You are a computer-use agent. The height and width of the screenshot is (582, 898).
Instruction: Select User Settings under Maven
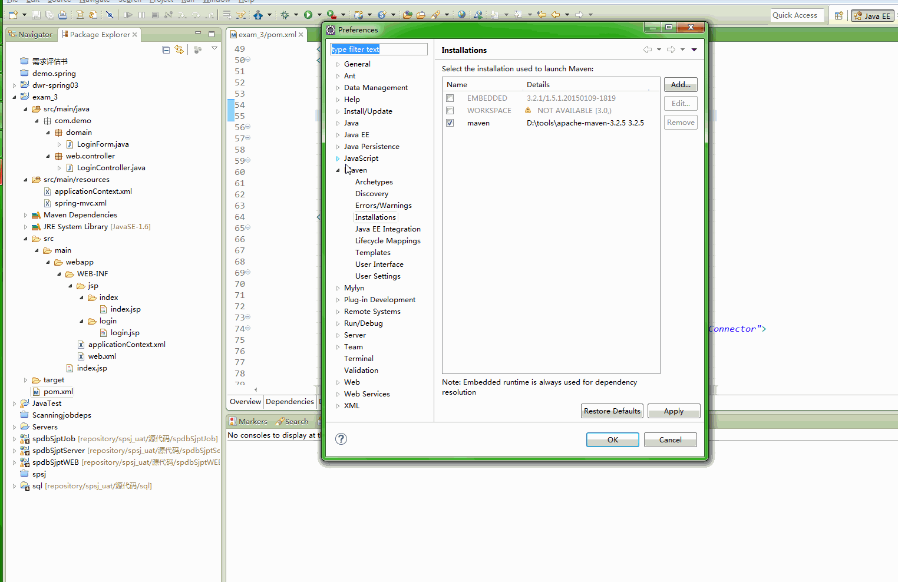pos(378,276)
